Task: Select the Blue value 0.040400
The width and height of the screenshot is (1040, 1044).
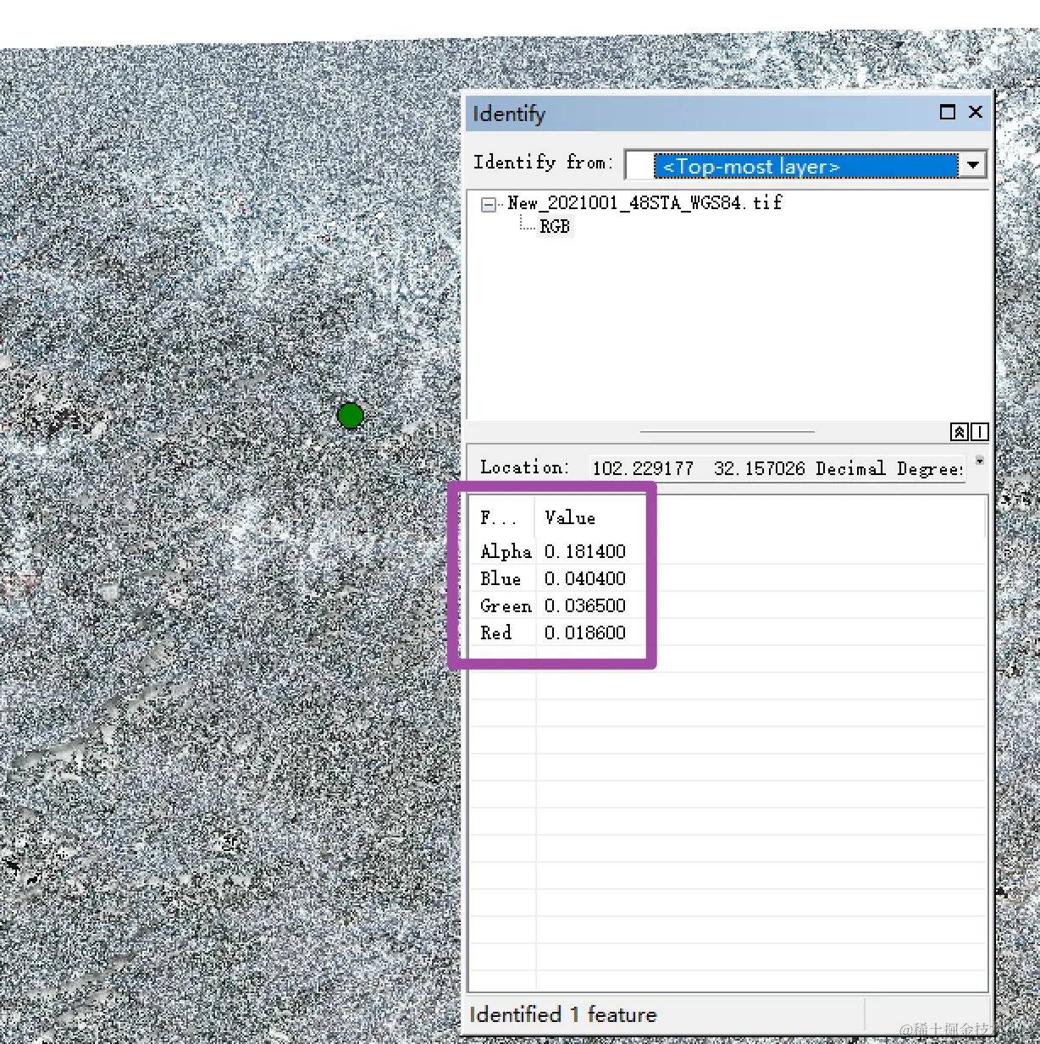Action: [x=585, y=578]
